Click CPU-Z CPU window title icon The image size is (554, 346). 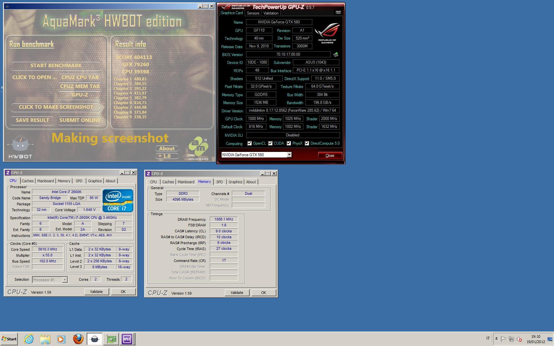click(x=8, y=173)
